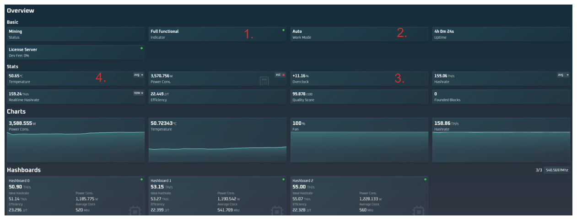The image size is (577, 220).
Task: Click the 159.06 TH/s Hashrate stat value
Action: (444, 76)
